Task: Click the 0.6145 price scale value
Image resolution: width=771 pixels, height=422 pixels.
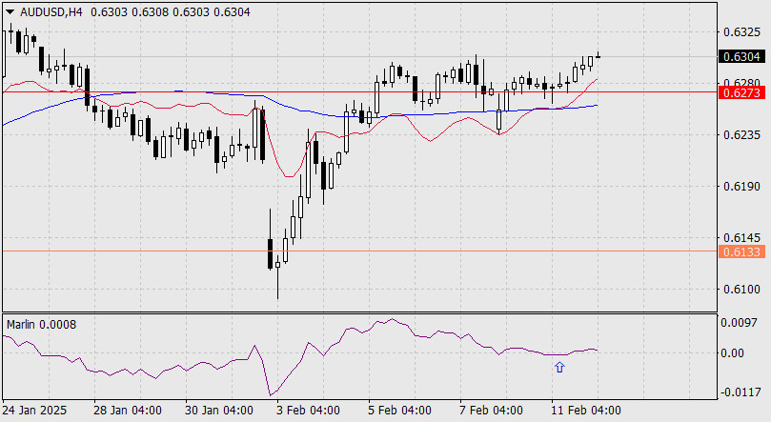Action: coord(741,238)
